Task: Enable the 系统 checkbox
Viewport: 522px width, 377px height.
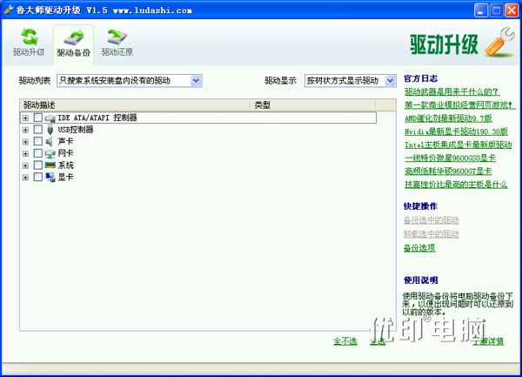Action: [x=38, y=165]
